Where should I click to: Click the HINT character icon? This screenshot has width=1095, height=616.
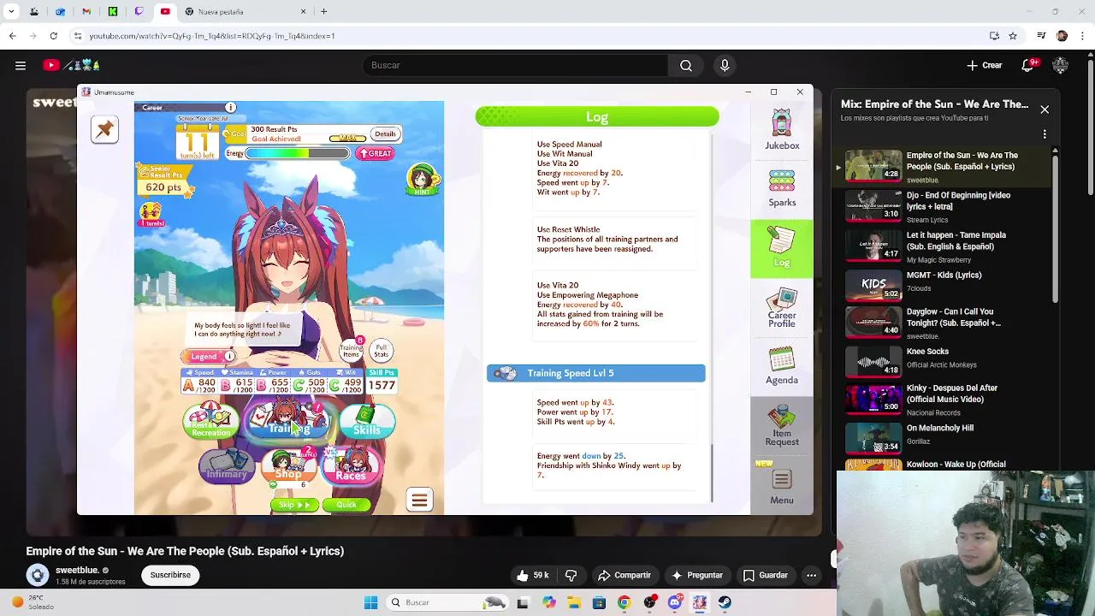point(422,180)
